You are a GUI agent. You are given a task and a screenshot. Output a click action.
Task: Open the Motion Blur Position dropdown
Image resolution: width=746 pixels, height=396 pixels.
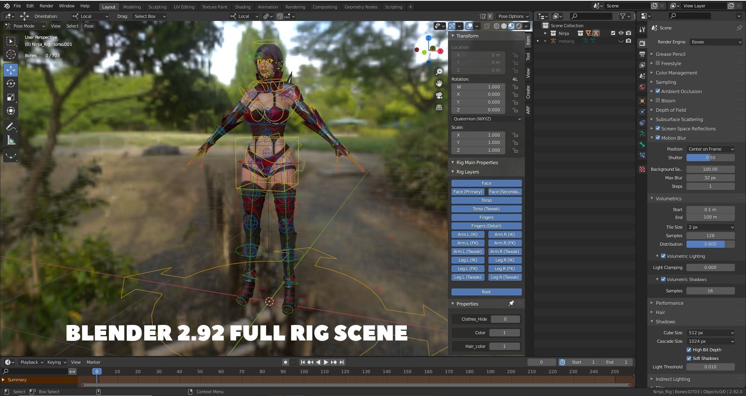[711, 149]
